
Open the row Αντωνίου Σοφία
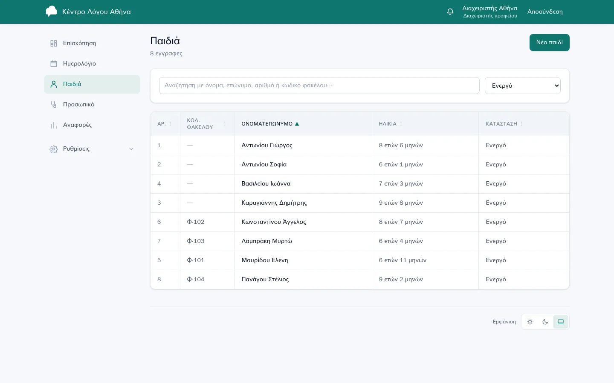pos(360,165)
